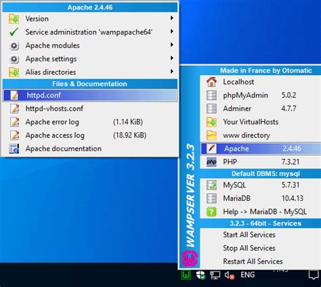Click the Localhost house icon
Image resolution: width=321 pixels, height=287 pixels.
tap(211, 82)
